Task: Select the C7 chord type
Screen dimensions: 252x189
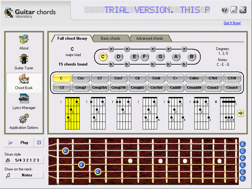Action: point(100,78)
